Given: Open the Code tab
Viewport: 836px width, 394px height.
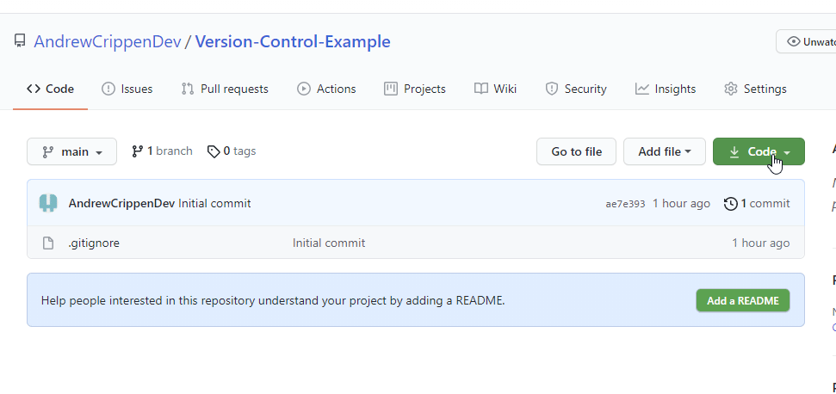Looking at the screenshot, I should (50, 89).
